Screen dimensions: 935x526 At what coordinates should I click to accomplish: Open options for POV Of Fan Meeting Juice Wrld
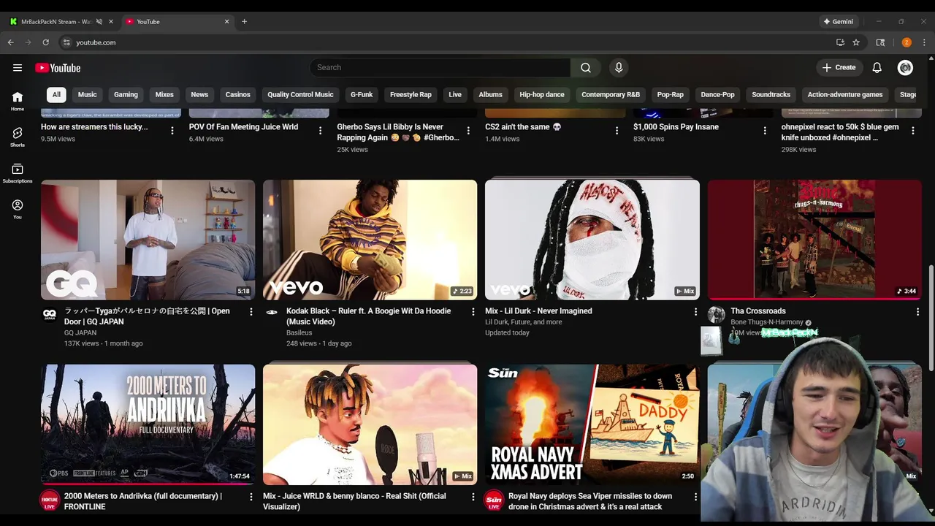320,131
